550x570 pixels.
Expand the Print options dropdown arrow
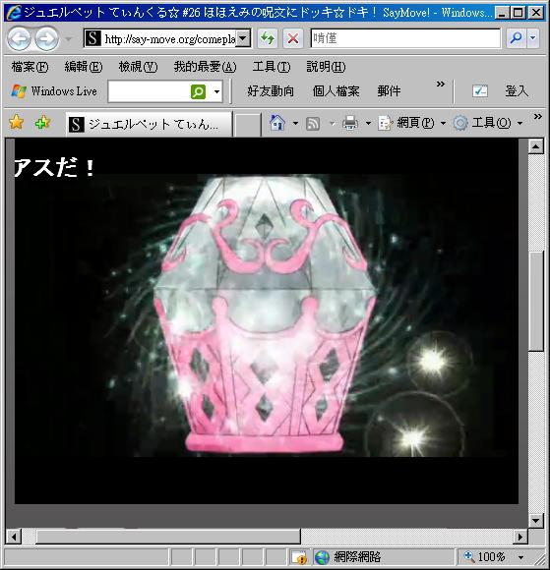pos(368,123)
